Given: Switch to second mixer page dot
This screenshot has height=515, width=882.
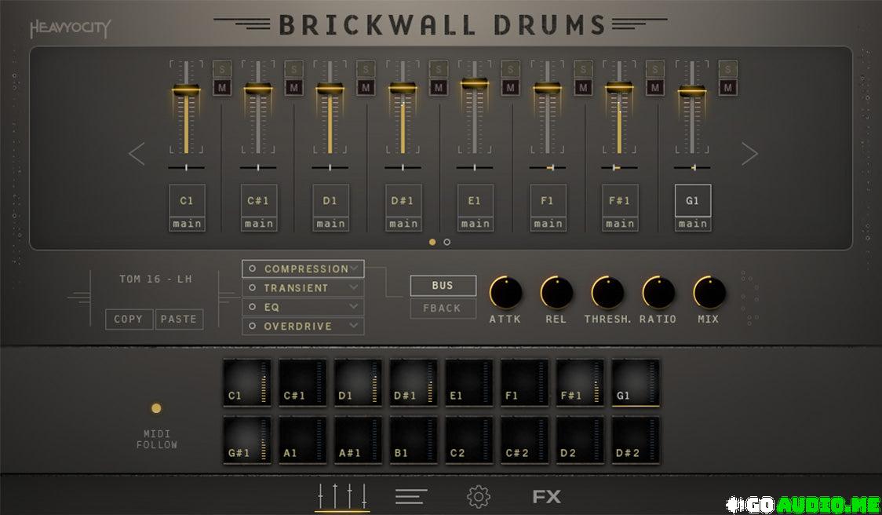Looking at the screenshot, I should click(446, 242).
